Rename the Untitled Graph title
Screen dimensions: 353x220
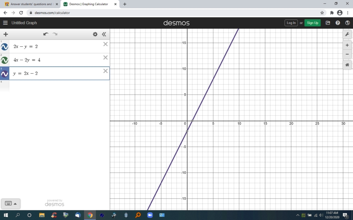tap(24, 23)
